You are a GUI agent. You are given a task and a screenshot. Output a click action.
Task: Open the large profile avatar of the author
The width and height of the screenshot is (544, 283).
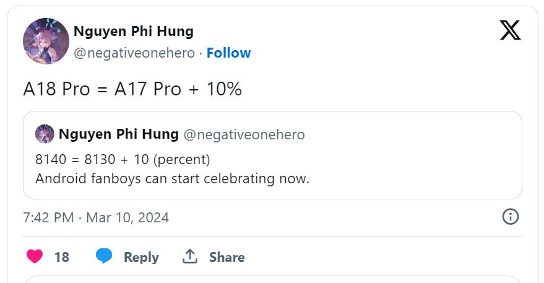point(46,41)
